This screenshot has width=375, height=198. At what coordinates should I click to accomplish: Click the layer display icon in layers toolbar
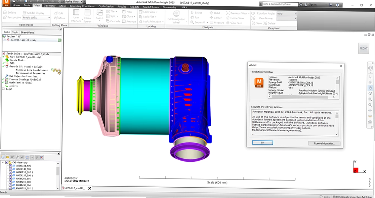pos(27,157)
